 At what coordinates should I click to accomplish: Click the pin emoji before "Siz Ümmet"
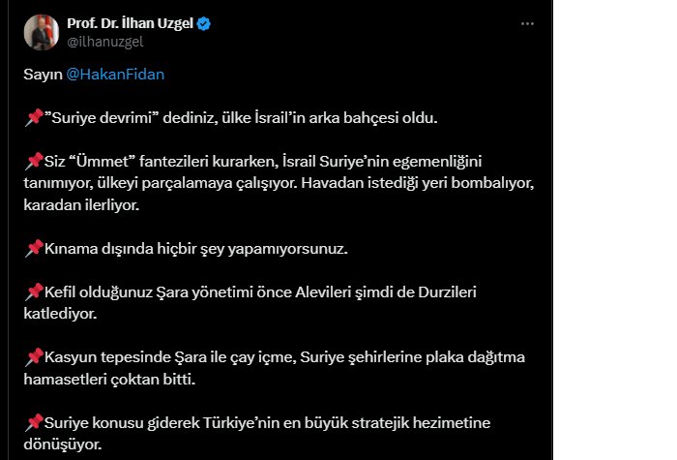click(33, 161)
